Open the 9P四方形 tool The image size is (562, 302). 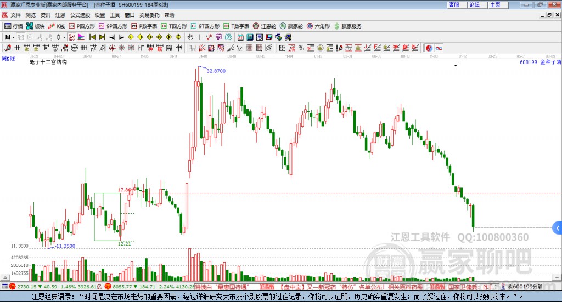[x=113, y=26]
